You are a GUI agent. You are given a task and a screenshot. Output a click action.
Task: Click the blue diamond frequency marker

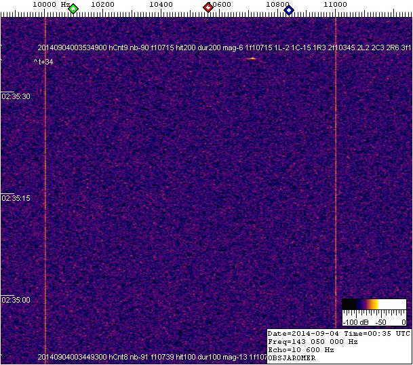[x=289, y=9]
